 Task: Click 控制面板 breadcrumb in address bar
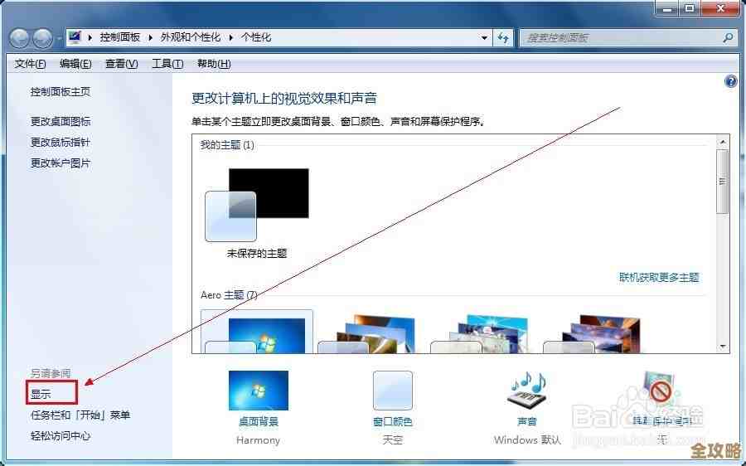120,37
